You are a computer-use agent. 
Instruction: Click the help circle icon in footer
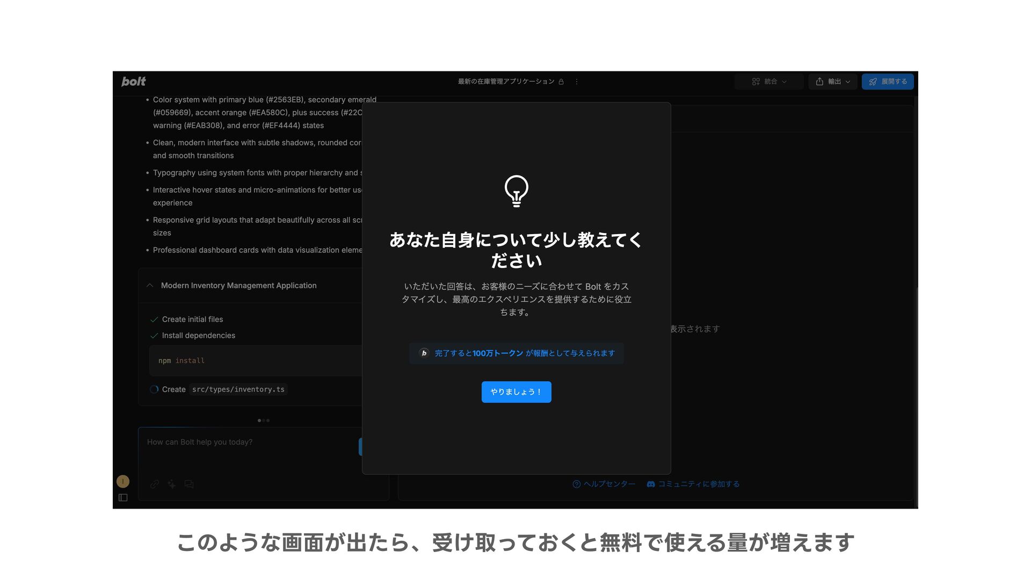[577, 484]
